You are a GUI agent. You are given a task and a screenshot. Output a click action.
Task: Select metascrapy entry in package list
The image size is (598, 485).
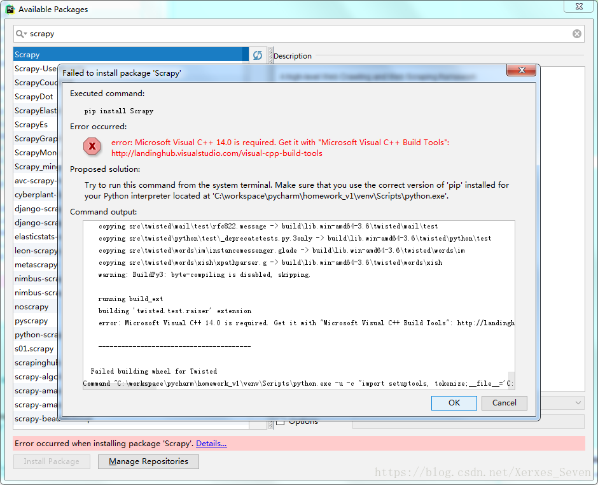(x=36, y=265)
